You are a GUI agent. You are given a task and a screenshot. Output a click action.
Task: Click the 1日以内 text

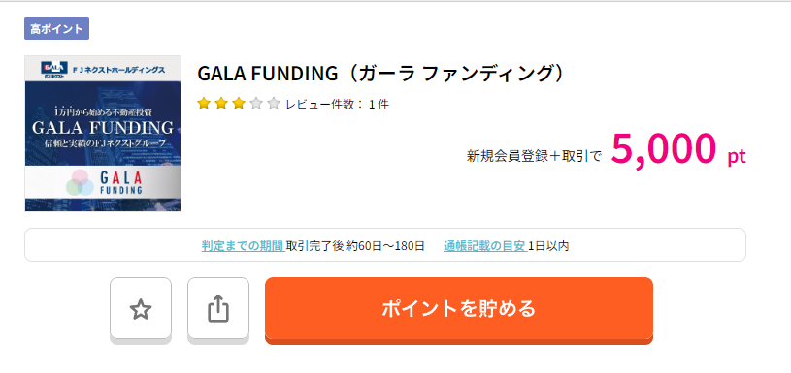click(549, 246)
